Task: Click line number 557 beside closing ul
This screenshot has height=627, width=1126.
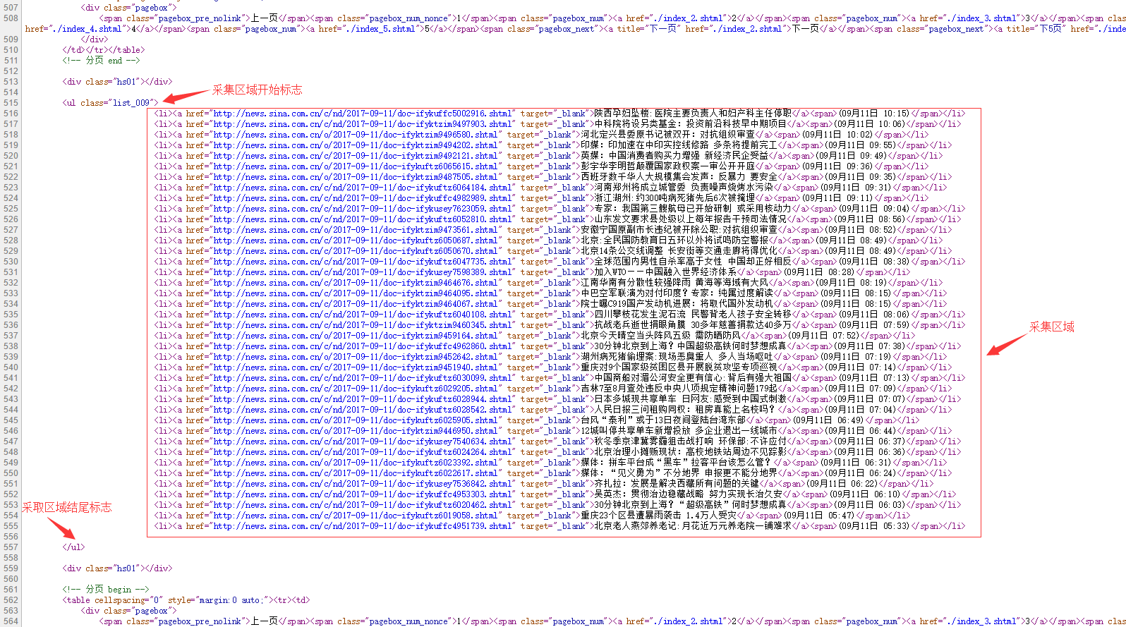Action: click(11, 547)
